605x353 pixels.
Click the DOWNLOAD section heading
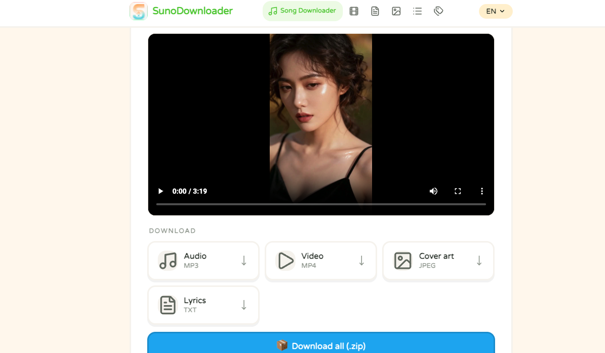pyautogui.click(x=172, y=230)
